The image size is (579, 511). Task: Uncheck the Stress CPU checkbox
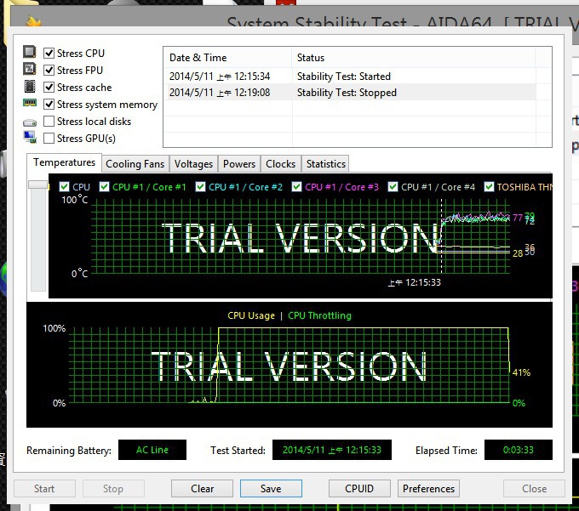pyautogui.click(x=49, y=53)
